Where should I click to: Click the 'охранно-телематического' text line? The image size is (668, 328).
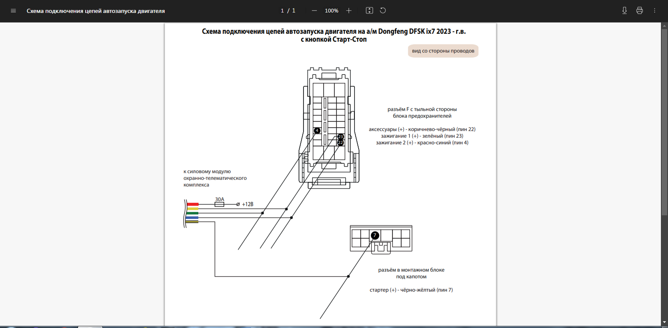point(215,178)
